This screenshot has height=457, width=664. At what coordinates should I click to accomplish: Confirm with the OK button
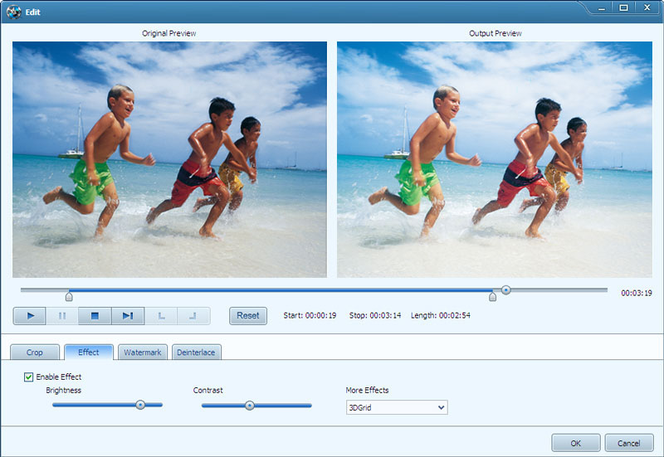pyautogui.click(x=575, y=442)
